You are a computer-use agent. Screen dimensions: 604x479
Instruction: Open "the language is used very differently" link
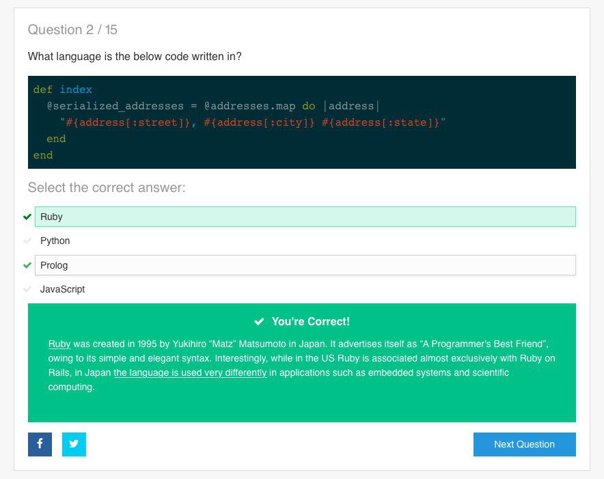click(x=190, y=372)
